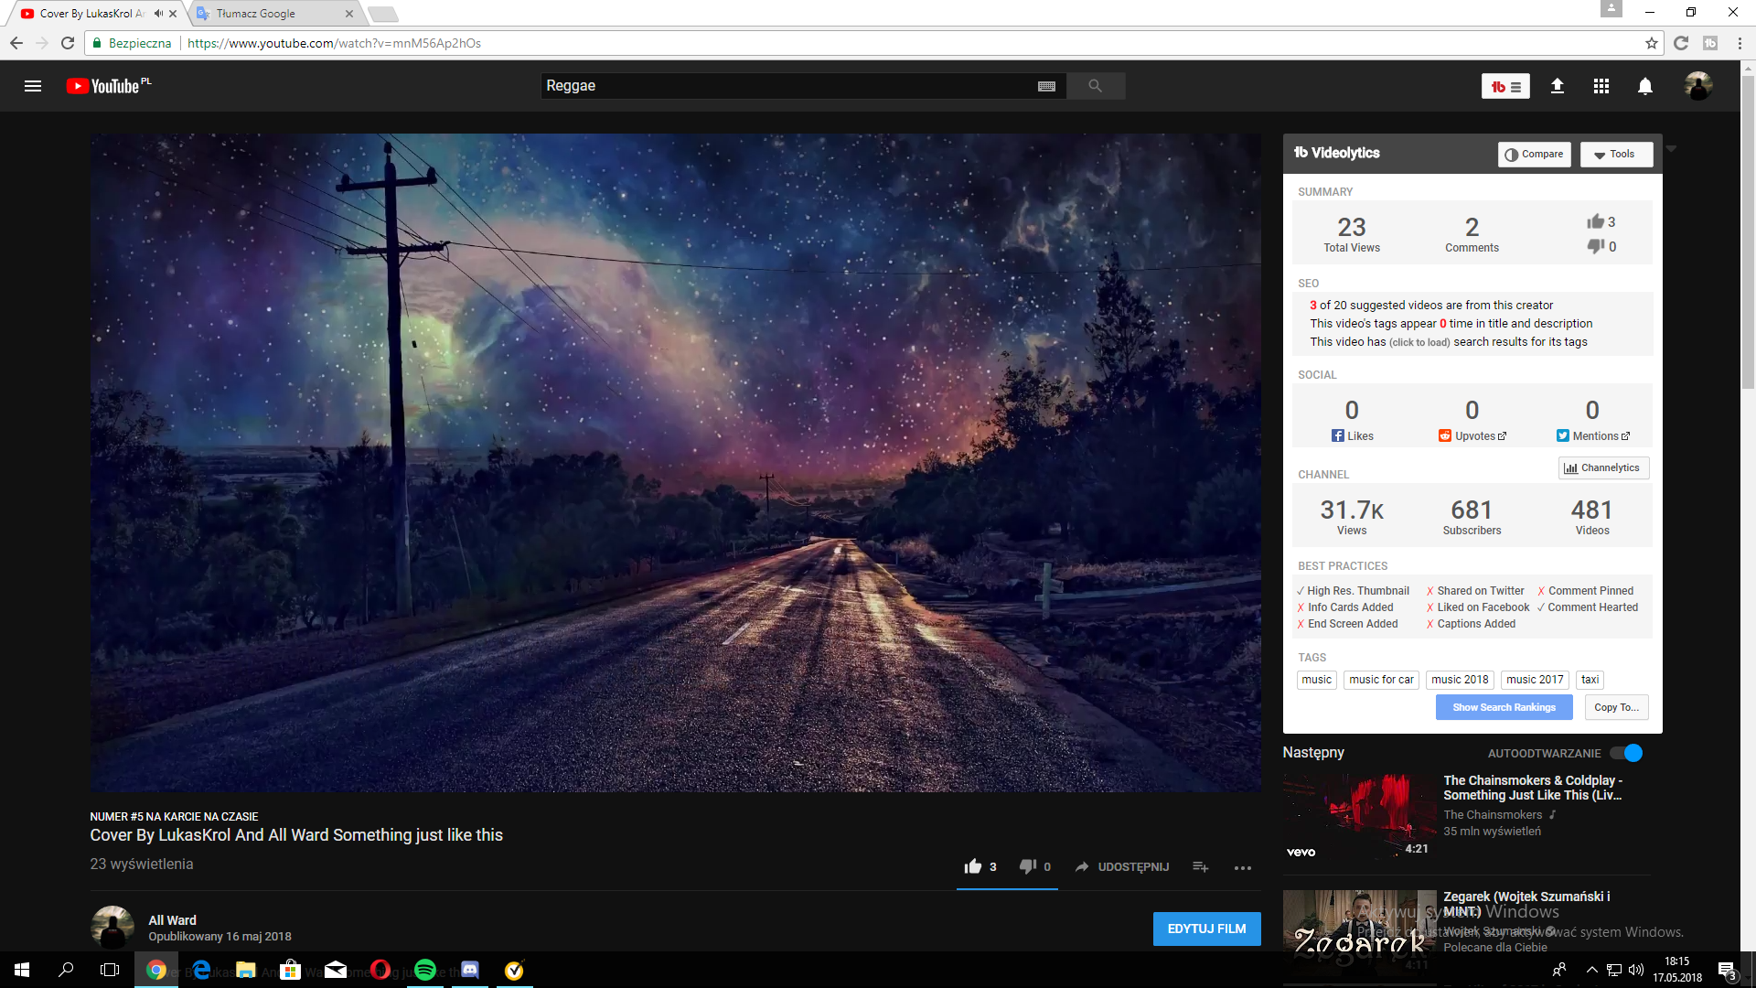
Task: Dislike the video with thumbs-down below player
Action: tap(1028, 866)
